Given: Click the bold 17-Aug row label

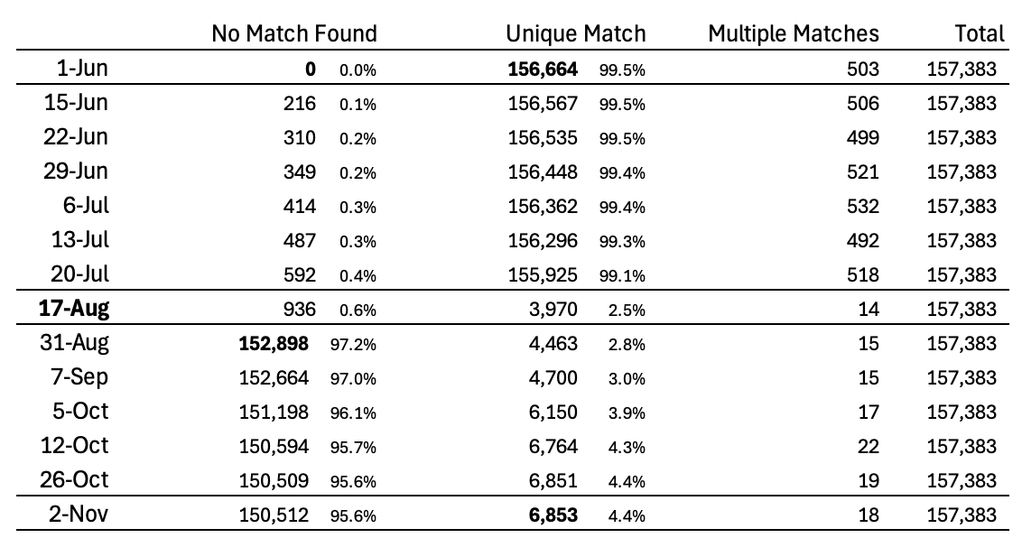Looking at the screenshot, I should click(x=73, y=309).
